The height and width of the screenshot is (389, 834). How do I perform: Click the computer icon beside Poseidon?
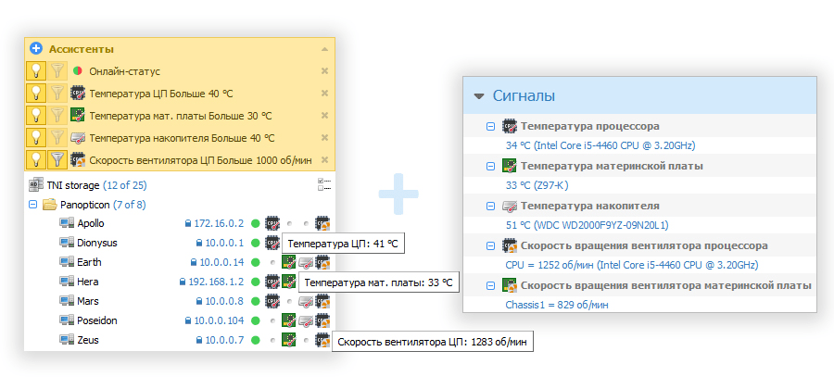coord(67,320)
